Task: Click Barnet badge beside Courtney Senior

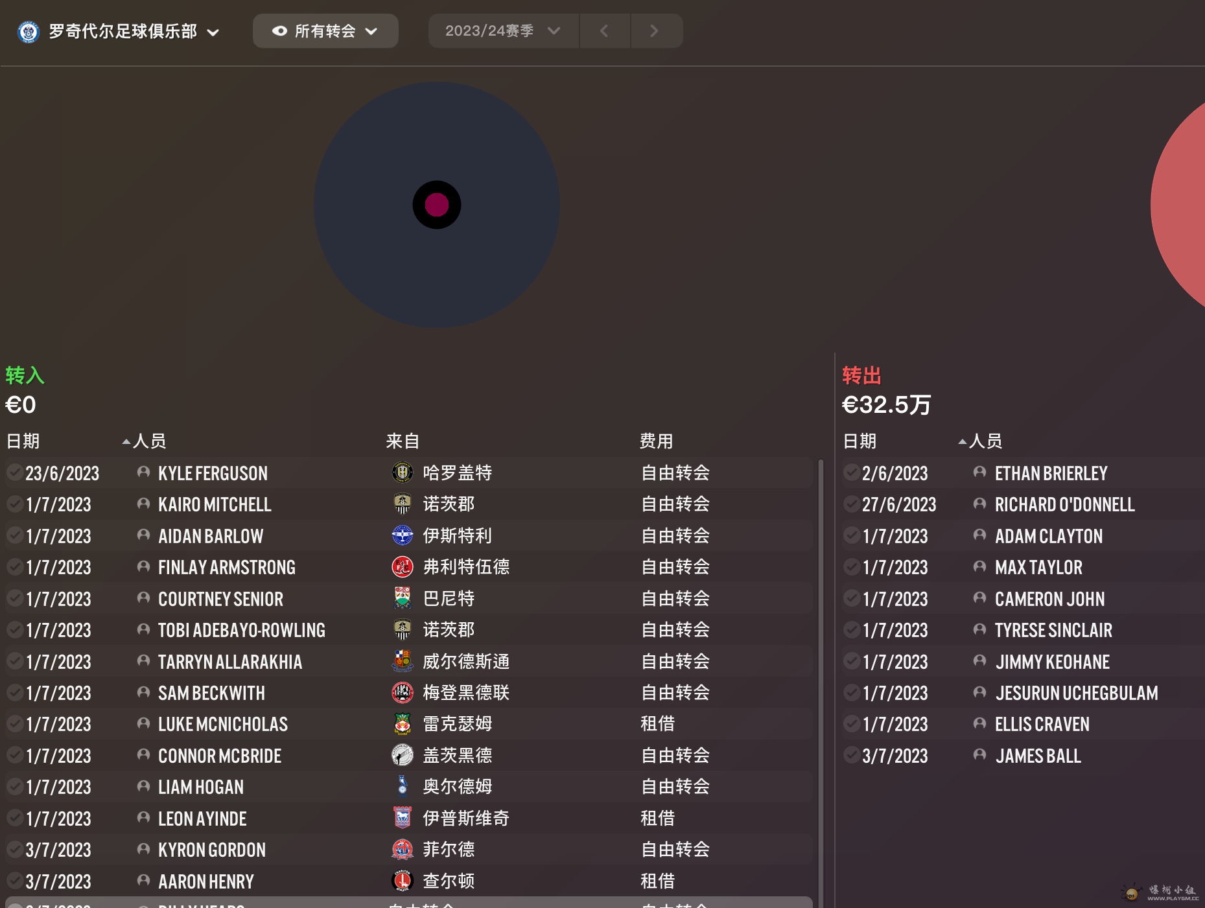Action: [403, 598]
